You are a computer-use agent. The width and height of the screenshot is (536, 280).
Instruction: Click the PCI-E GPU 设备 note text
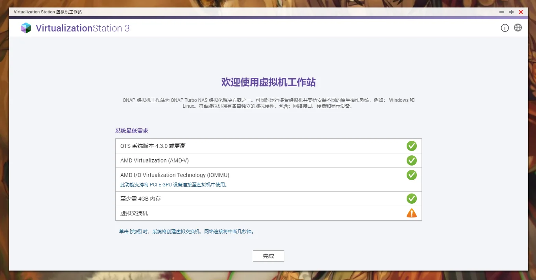[174, 184]
